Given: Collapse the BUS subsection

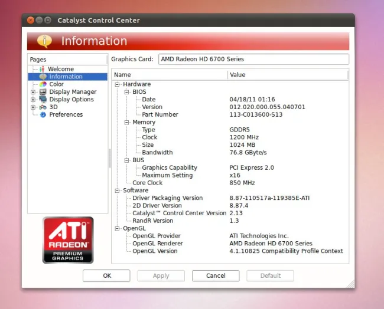Looking at the screenshot, I should pyautogui.click(x=126, y=160).
